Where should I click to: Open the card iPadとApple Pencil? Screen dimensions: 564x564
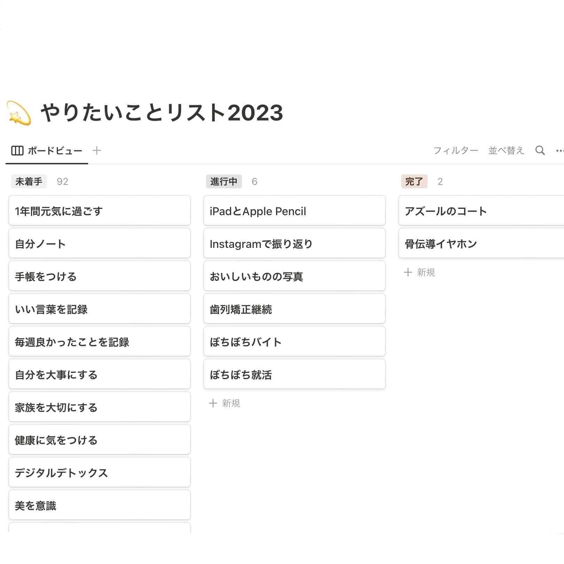(x=294, y=211)
